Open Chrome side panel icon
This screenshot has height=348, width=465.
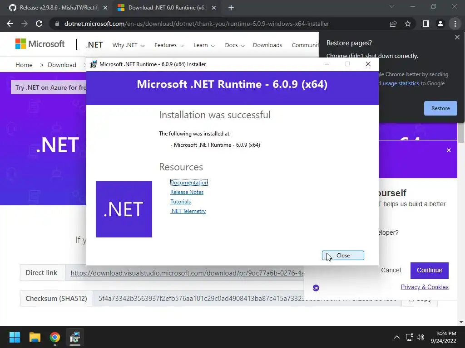(426, 24)
